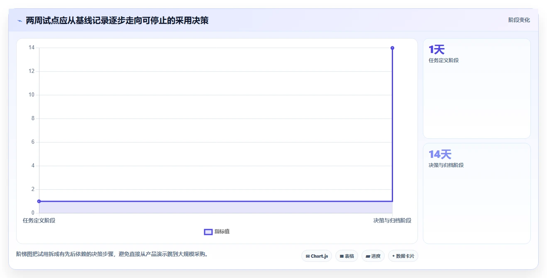The width and height of the screenshot is (547, 278).
Task: Open the 14天 决策与归档阶段 card
Action: (x=476, y=193)
